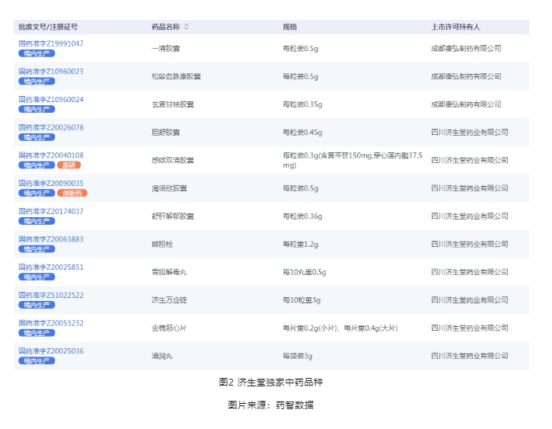Click spec cell 每10粒重3g
This screenshot has width=552, height=429.
pyautogui.click(x=302, y=300)
